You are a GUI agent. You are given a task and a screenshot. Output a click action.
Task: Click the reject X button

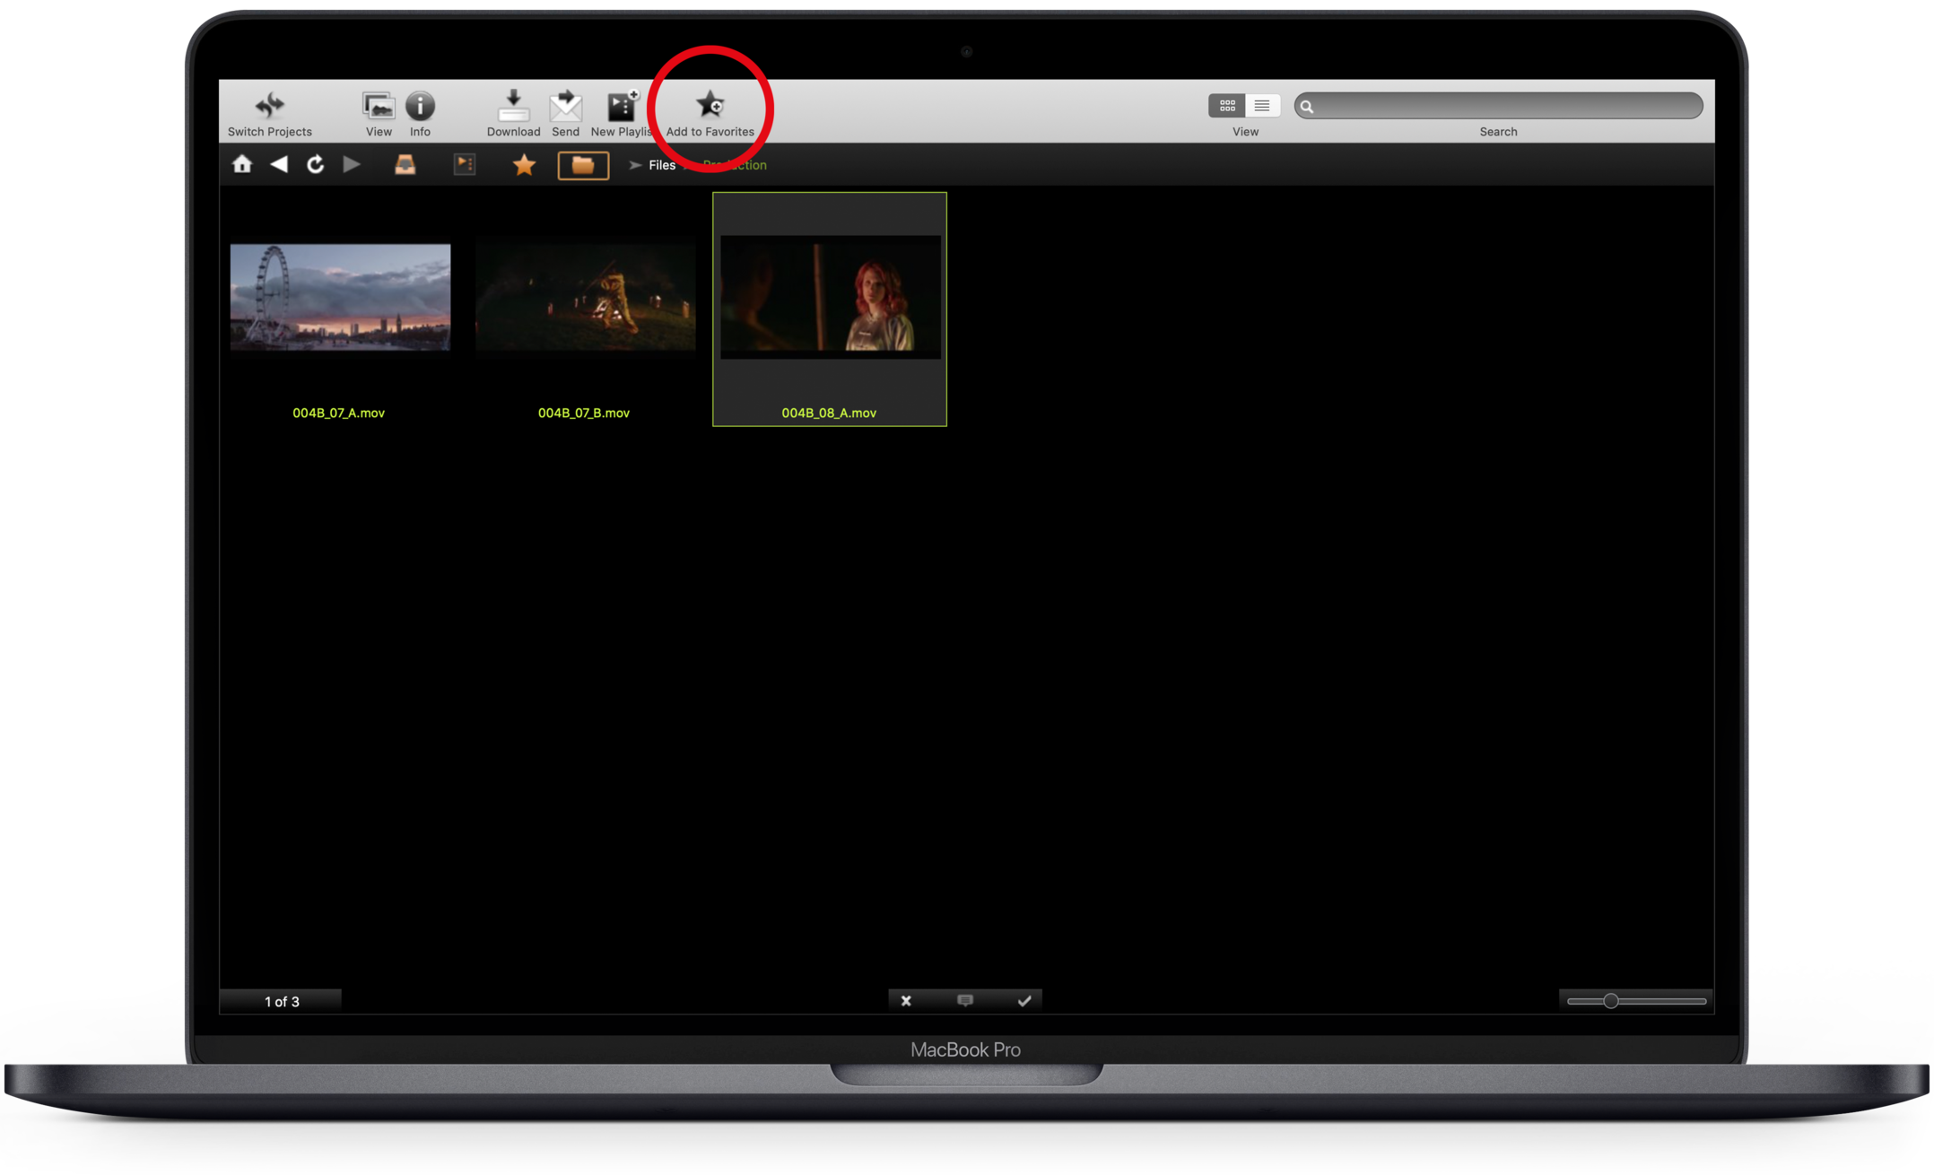[906, 1000]
